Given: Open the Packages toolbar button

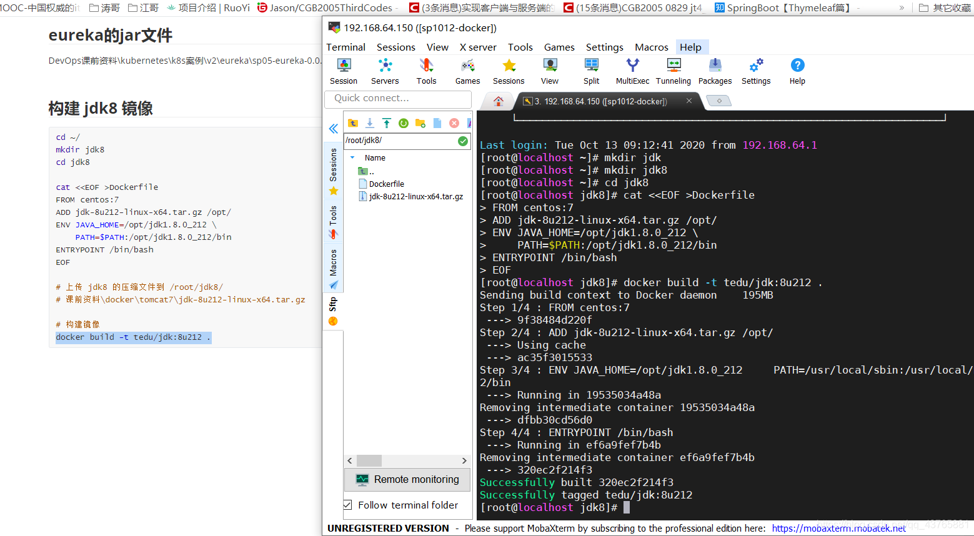Looking at the screenshot, I should pos(715,72).
